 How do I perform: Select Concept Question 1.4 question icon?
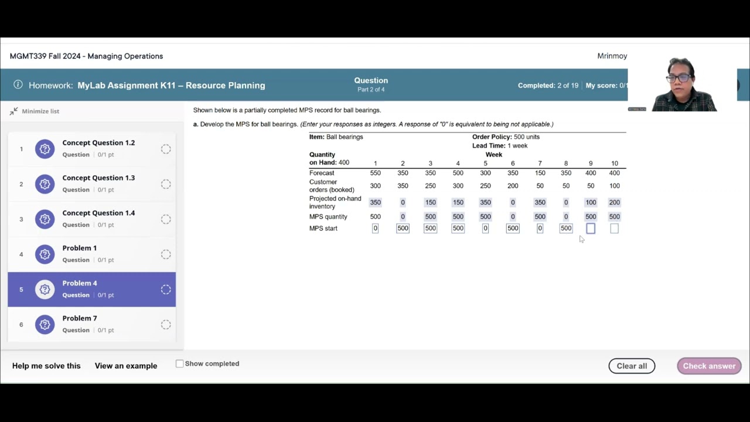pyautogui.click(x=45, y=219)
